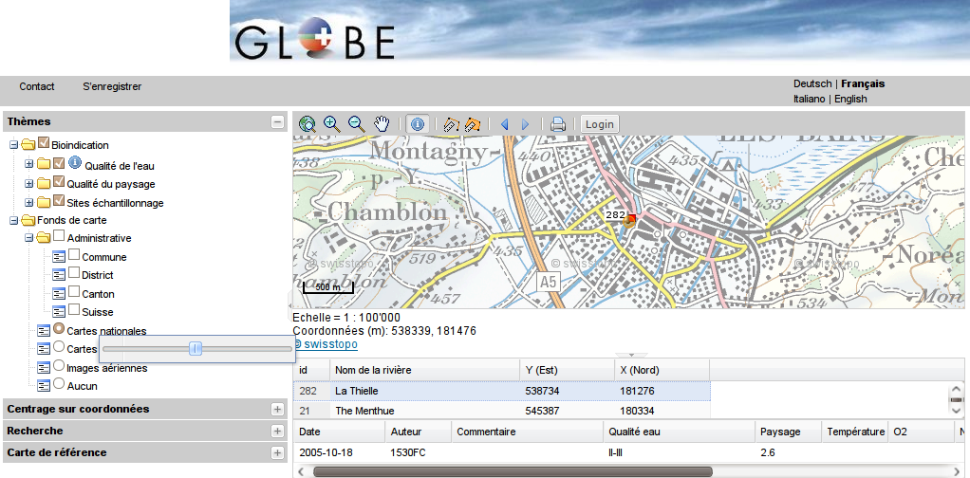Image resolution: width=970 pixels, height=478 pixels.
Task: Select the zoom out magnifier tool
Action: (x=357, y=124)
